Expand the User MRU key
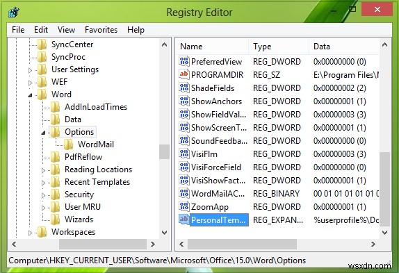The width and height of the screenshot is (399, 273). pyautogui.click(x=43, y=208)
